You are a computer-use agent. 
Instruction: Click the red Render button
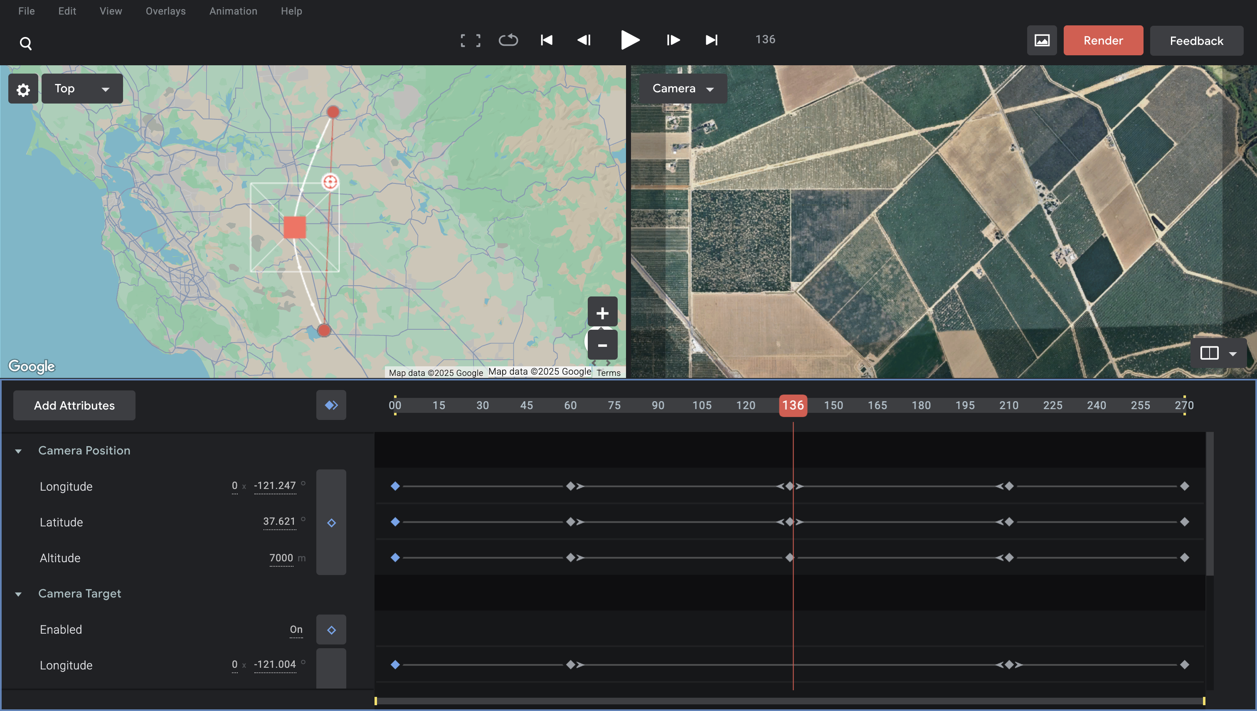tap(1103, 40)
